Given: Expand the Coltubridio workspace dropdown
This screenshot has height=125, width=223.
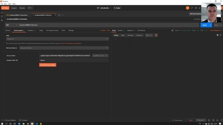Looking at the screenshot, I should coord(104,8).
